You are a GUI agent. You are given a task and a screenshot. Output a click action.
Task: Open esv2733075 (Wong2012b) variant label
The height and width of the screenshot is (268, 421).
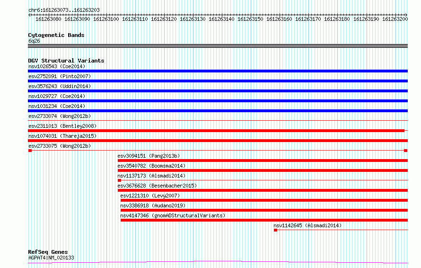[x=60, y=146]
